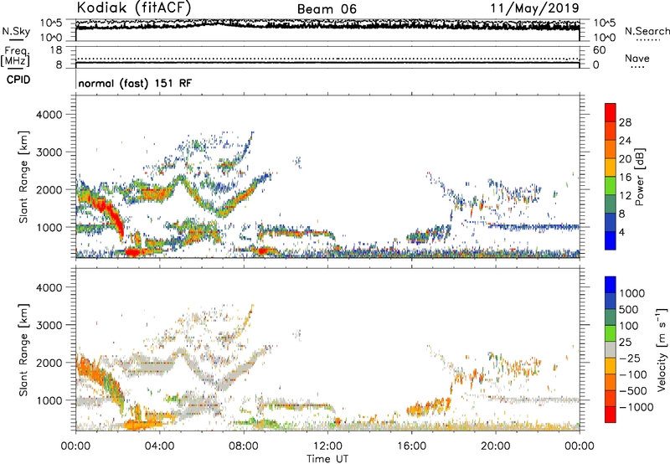Click the -100 label on the Velocity colorbar
Viewport: 670px width, 464px height.
[x=633, y=374]
